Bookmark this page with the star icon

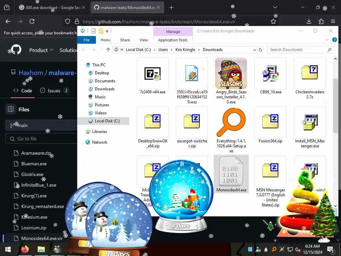273,21
